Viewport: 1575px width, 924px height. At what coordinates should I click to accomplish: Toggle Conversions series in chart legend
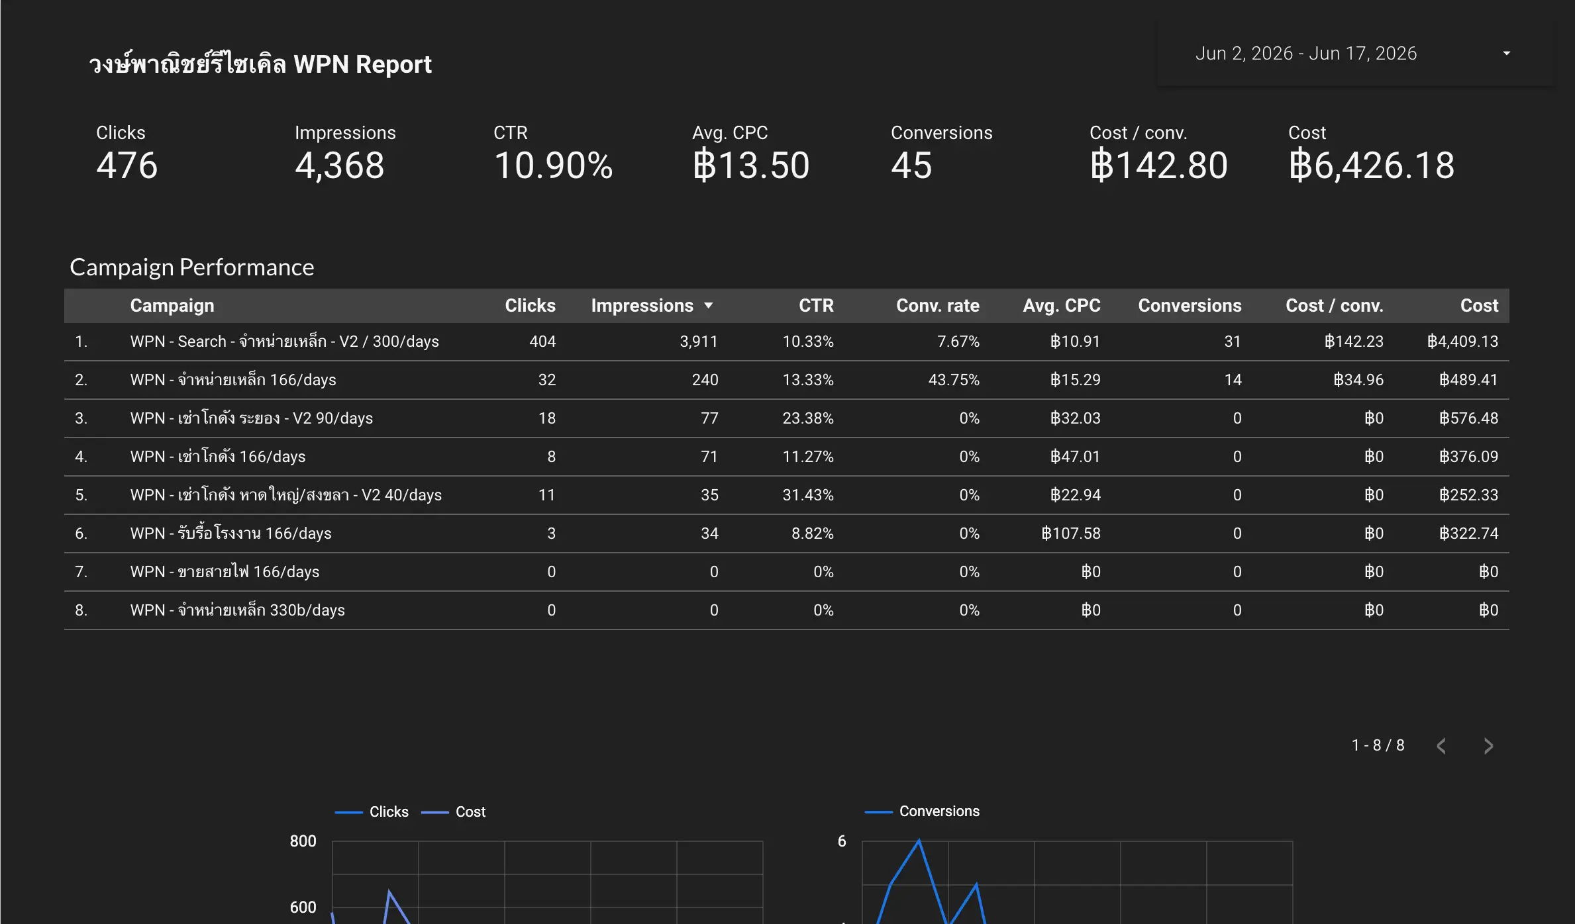pos(923,811)
